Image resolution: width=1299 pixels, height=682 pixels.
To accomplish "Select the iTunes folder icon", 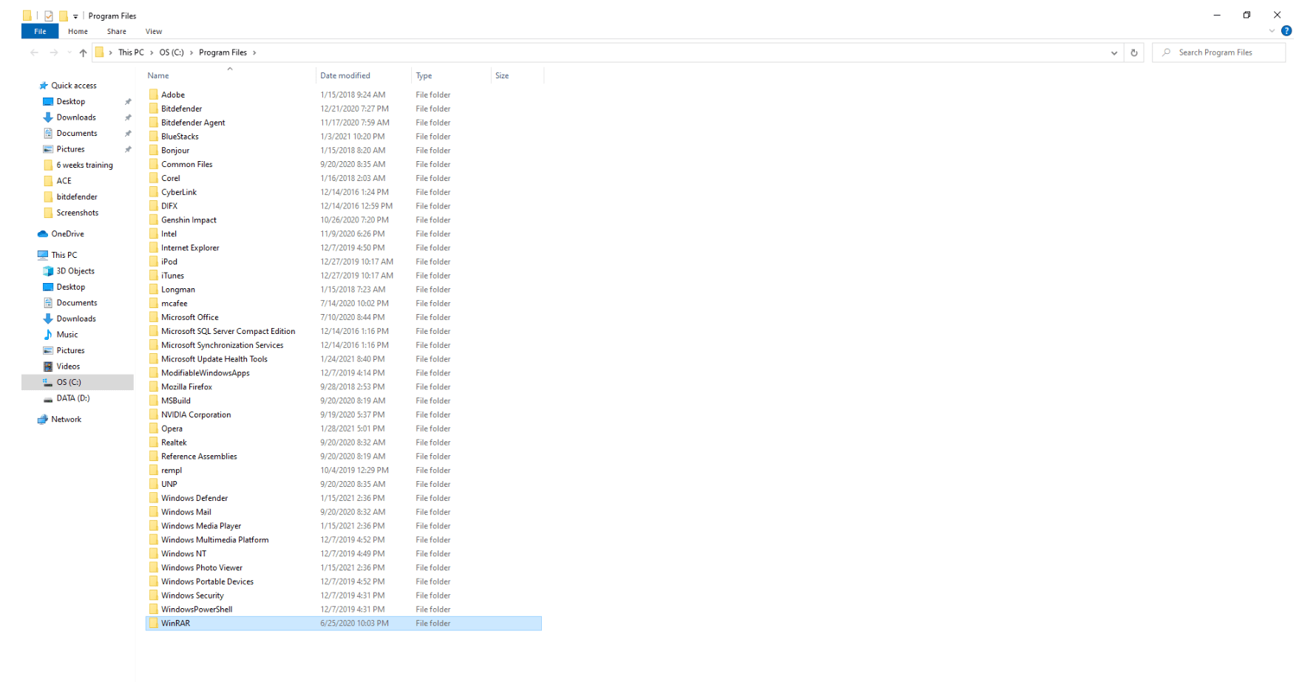I will click(x=154, y=276).
